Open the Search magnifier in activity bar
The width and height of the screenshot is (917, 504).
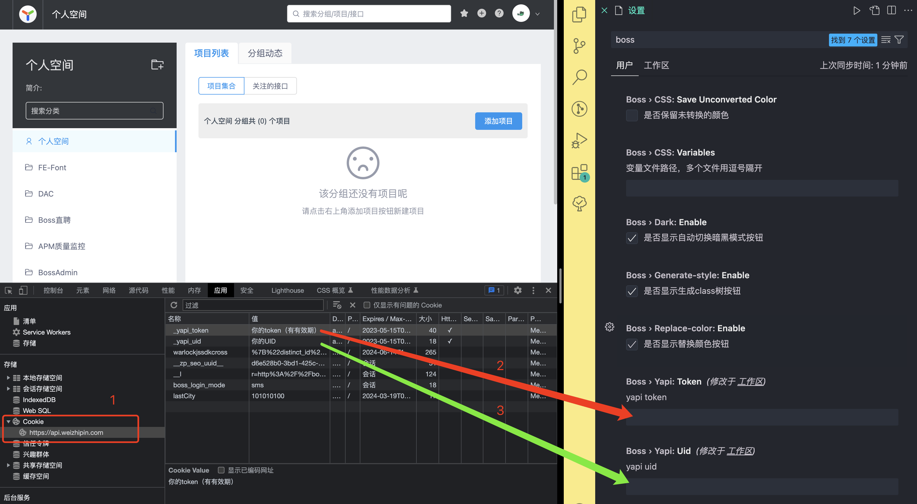[x=579, y=77]
